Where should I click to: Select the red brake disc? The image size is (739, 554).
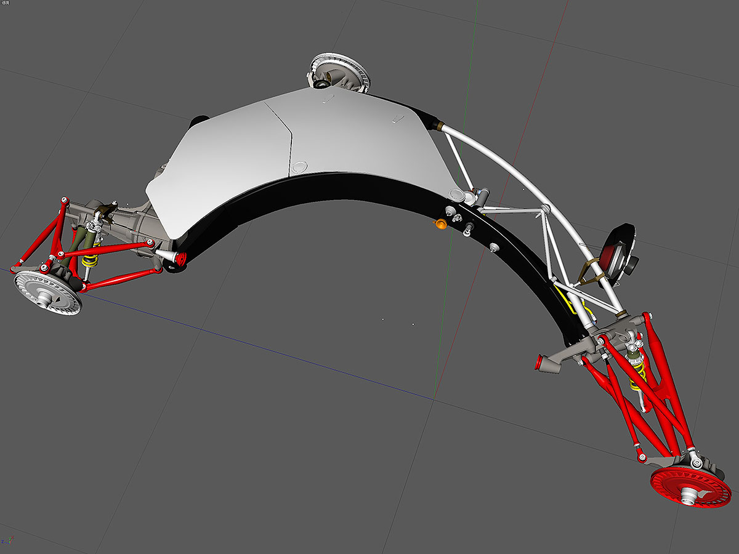(x=690, y=488)
